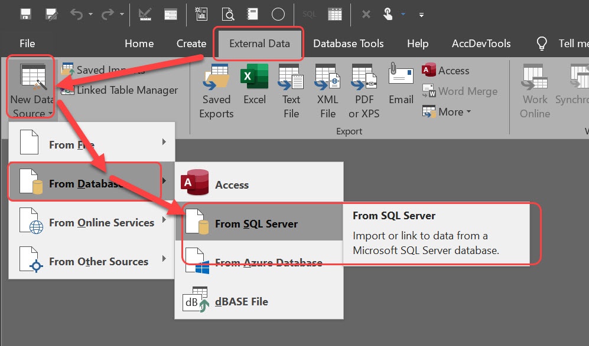Choose dBASE File in submenu

pyautogui.click(x=259, y=300)
